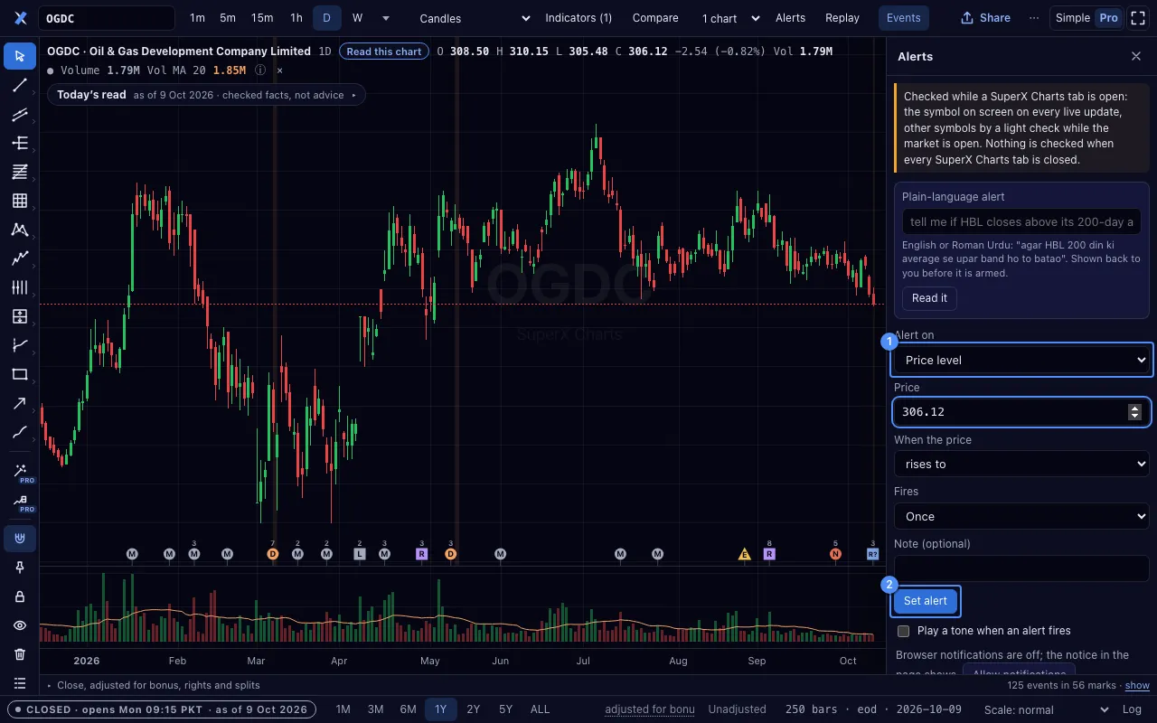The image size is (1157, 723).
Task: Click the Read it button
Action: point(929,298)
